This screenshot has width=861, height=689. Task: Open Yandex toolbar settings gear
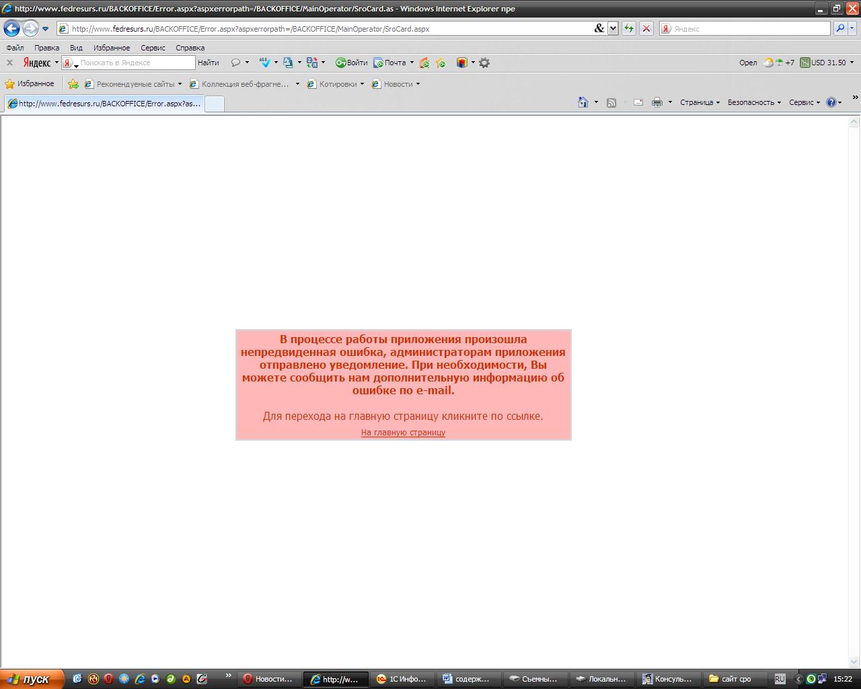(484, 63)
